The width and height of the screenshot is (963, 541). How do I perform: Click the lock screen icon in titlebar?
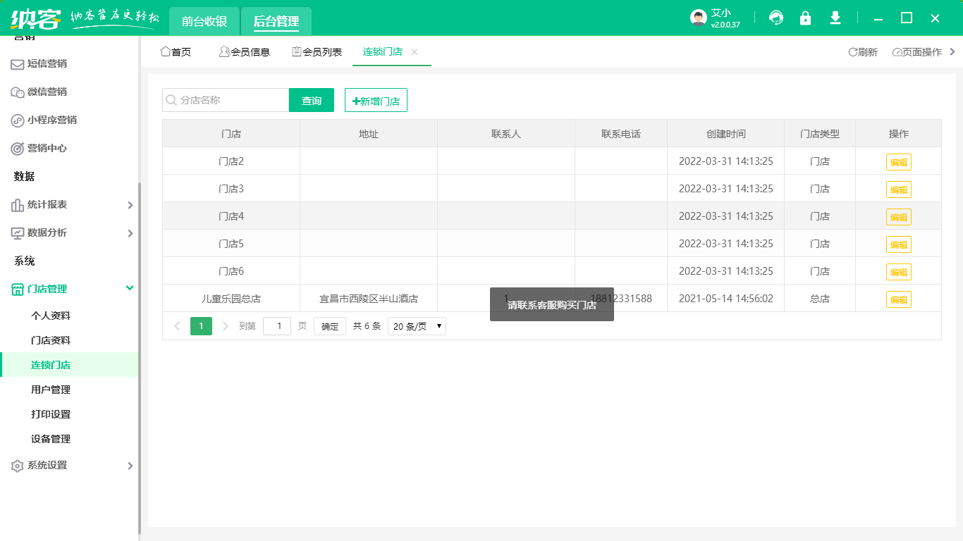805,18
